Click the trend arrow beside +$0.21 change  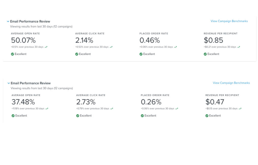pos(239,47)
